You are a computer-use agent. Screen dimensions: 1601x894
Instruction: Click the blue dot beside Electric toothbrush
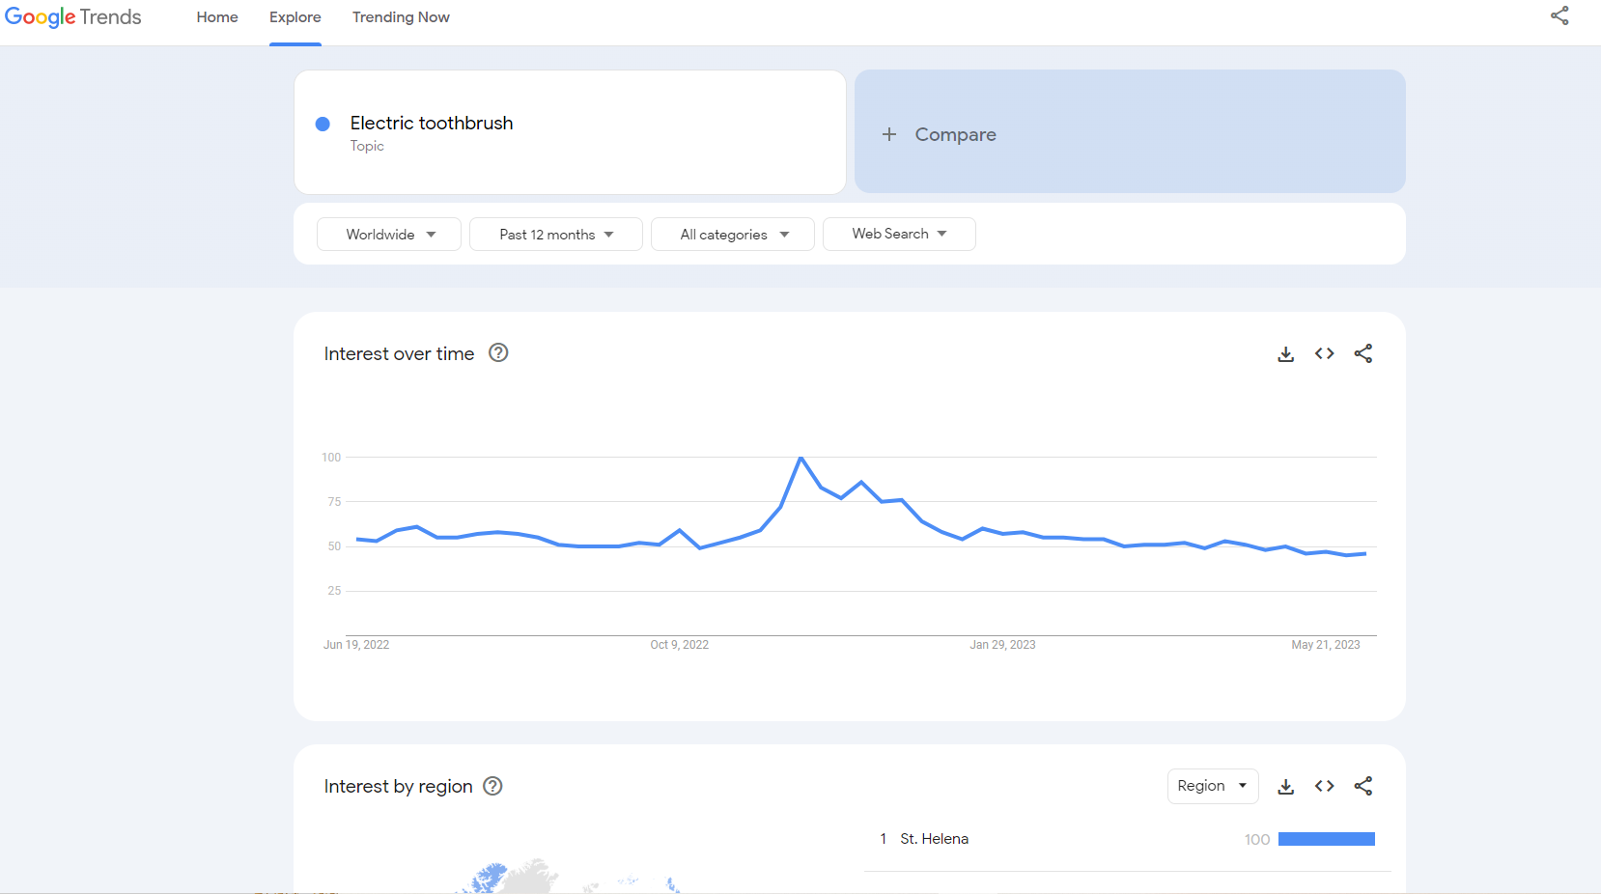click(x=323, y=124)
